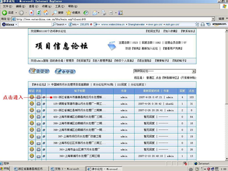Open the Mail toolbar icon
This screenshot has width=228, height=171.
pos(95,13)
